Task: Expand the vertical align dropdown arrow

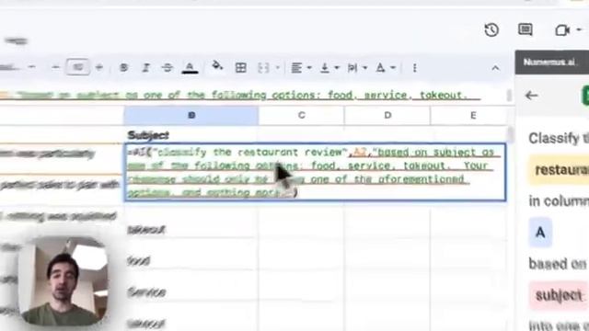Action: pyautogui.click(x=337, y=68)
